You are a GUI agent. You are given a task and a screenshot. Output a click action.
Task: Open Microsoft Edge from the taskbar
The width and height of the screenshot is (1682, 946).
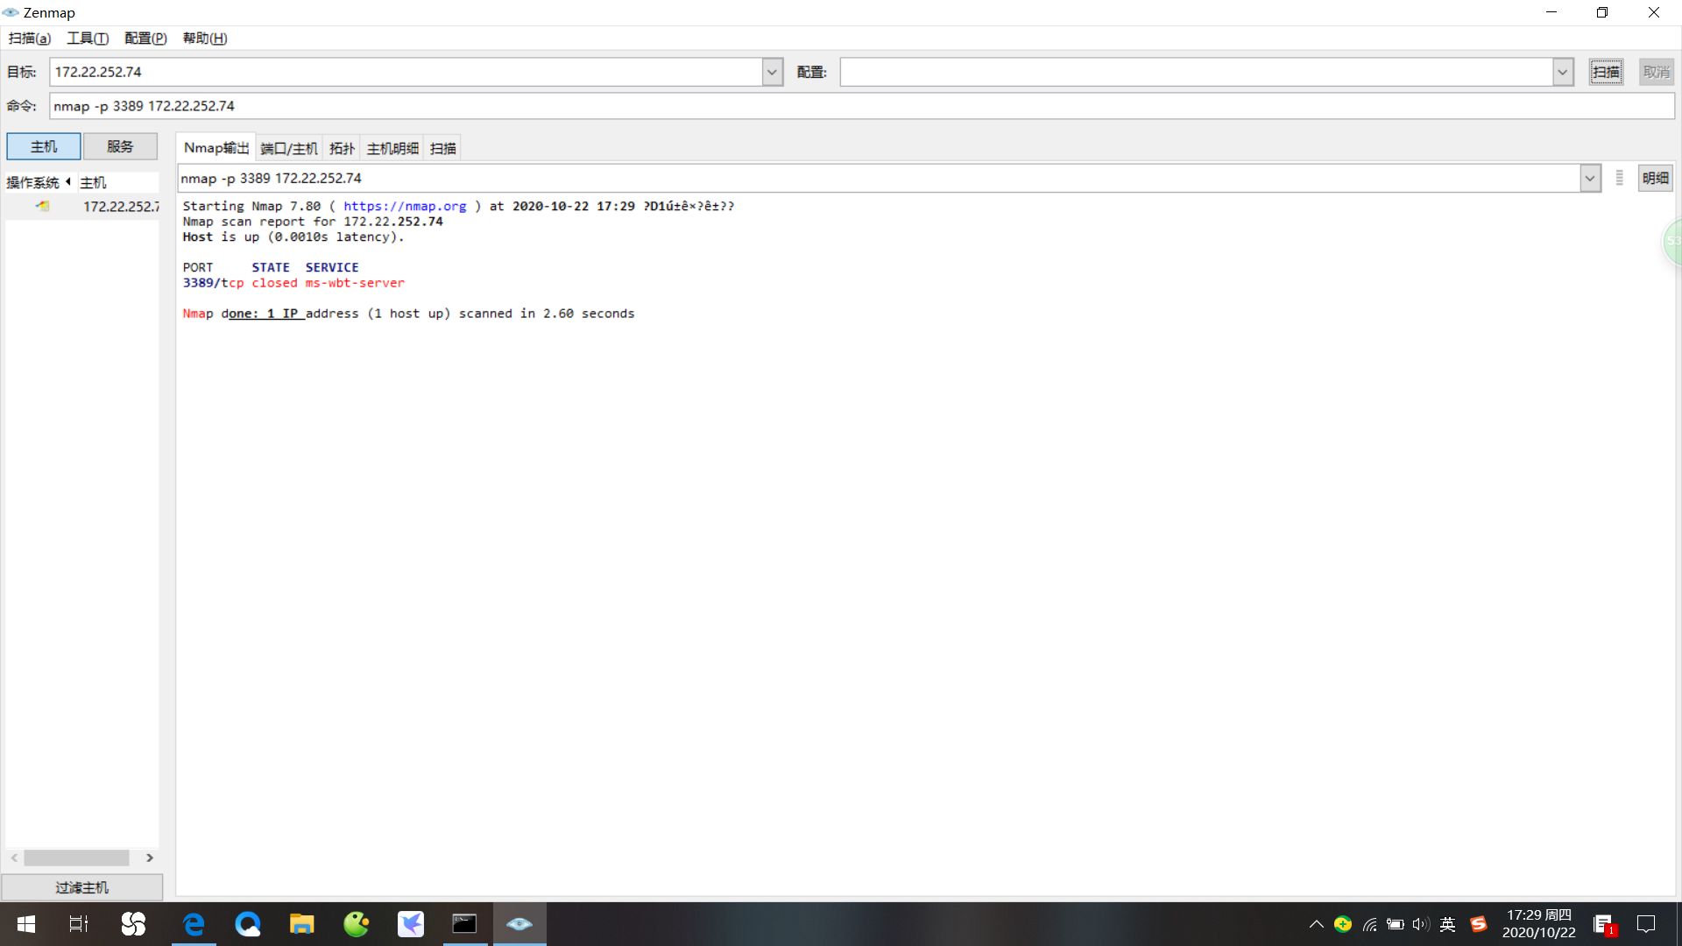point(194,924)
